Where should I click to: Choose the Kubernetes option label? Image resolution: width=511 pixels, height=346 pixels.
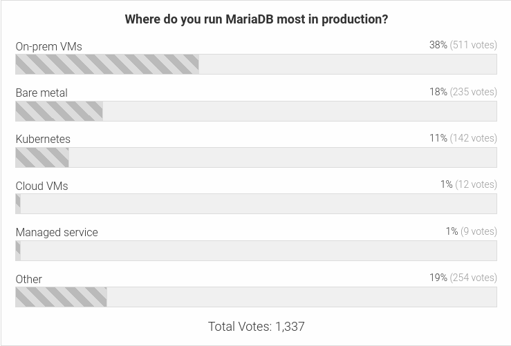43,139
